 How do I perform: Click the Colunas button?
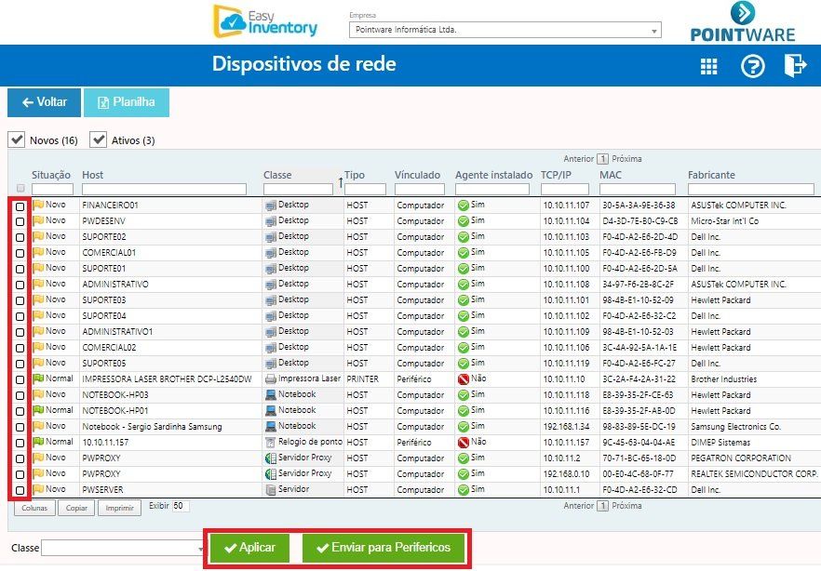point(34,508)
